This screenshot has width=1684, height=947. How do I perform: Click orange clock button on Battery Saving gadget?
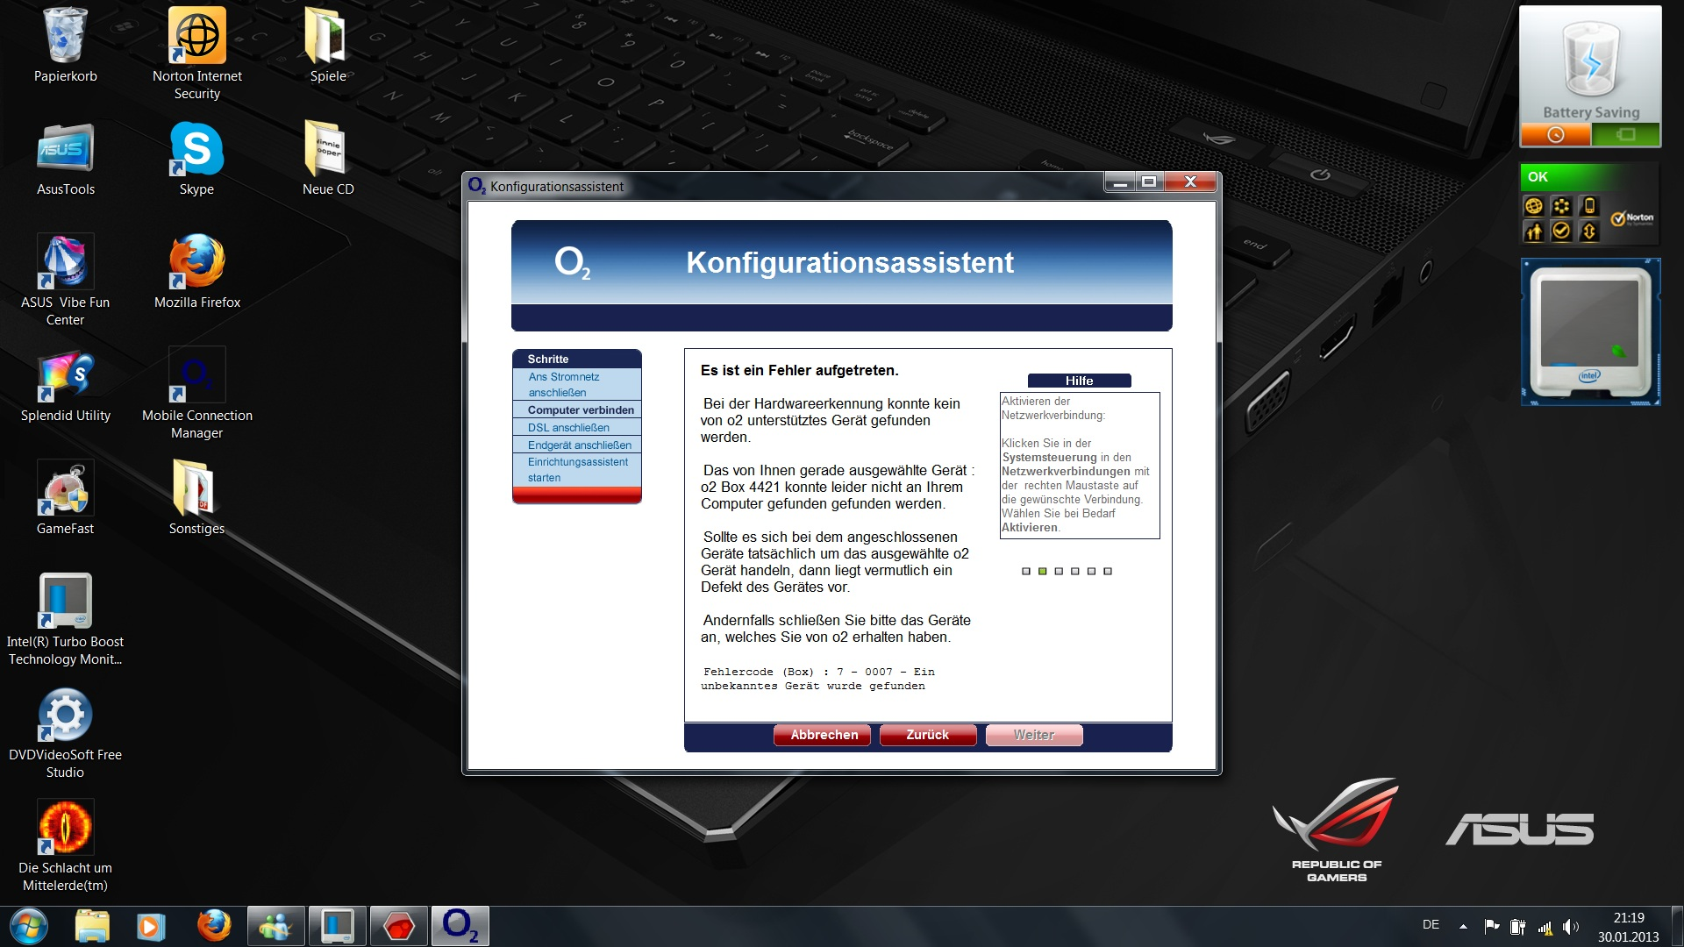1555,135
